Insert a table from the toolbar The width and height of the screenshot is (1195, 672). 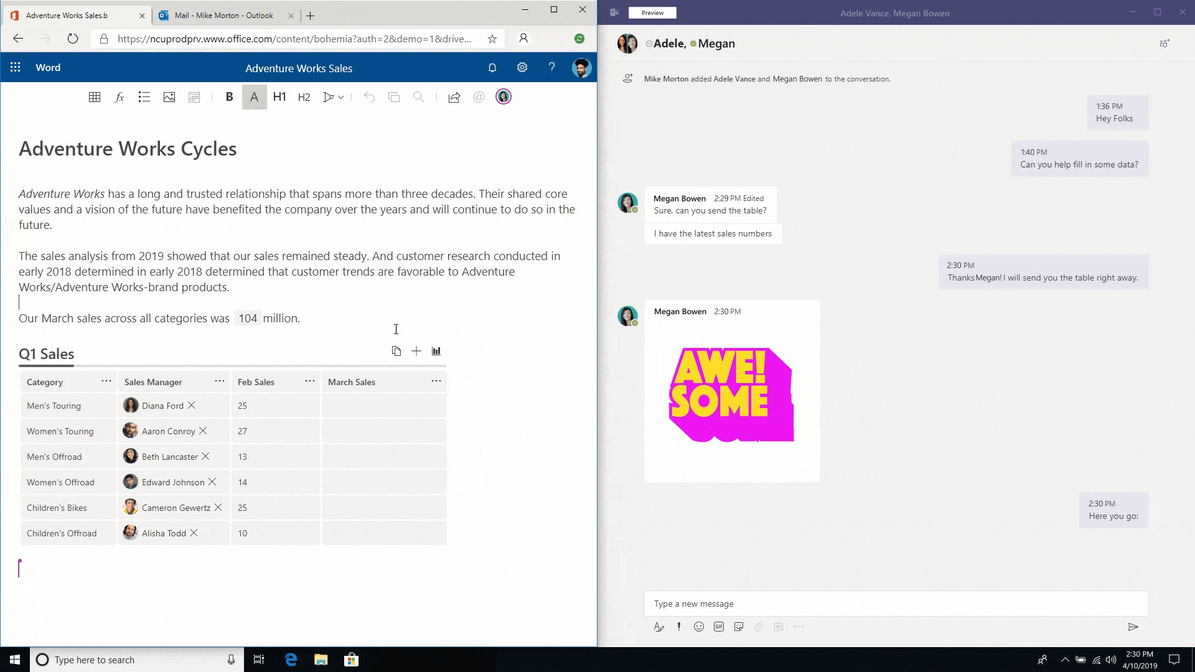pos(95,97)
